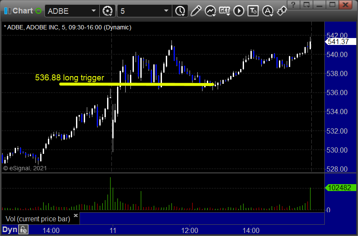Open the chart studies line icon
Image resolution: width=358 pixels, height=236 pixels.
point(210,11)
